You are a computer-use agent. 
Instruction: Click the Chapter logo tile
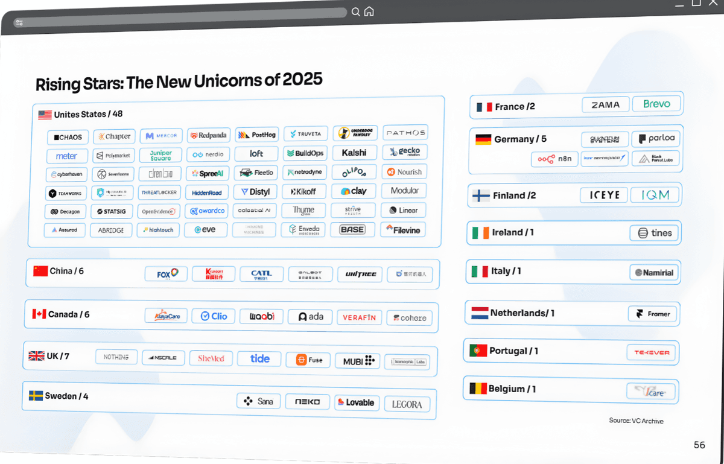[115, 136]
